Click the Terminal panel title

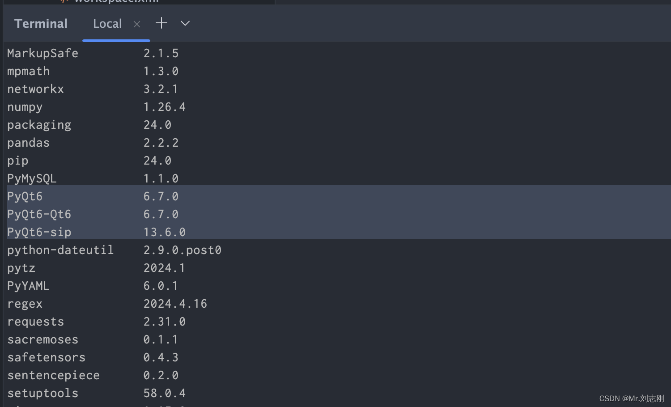(x=41, y=24)
